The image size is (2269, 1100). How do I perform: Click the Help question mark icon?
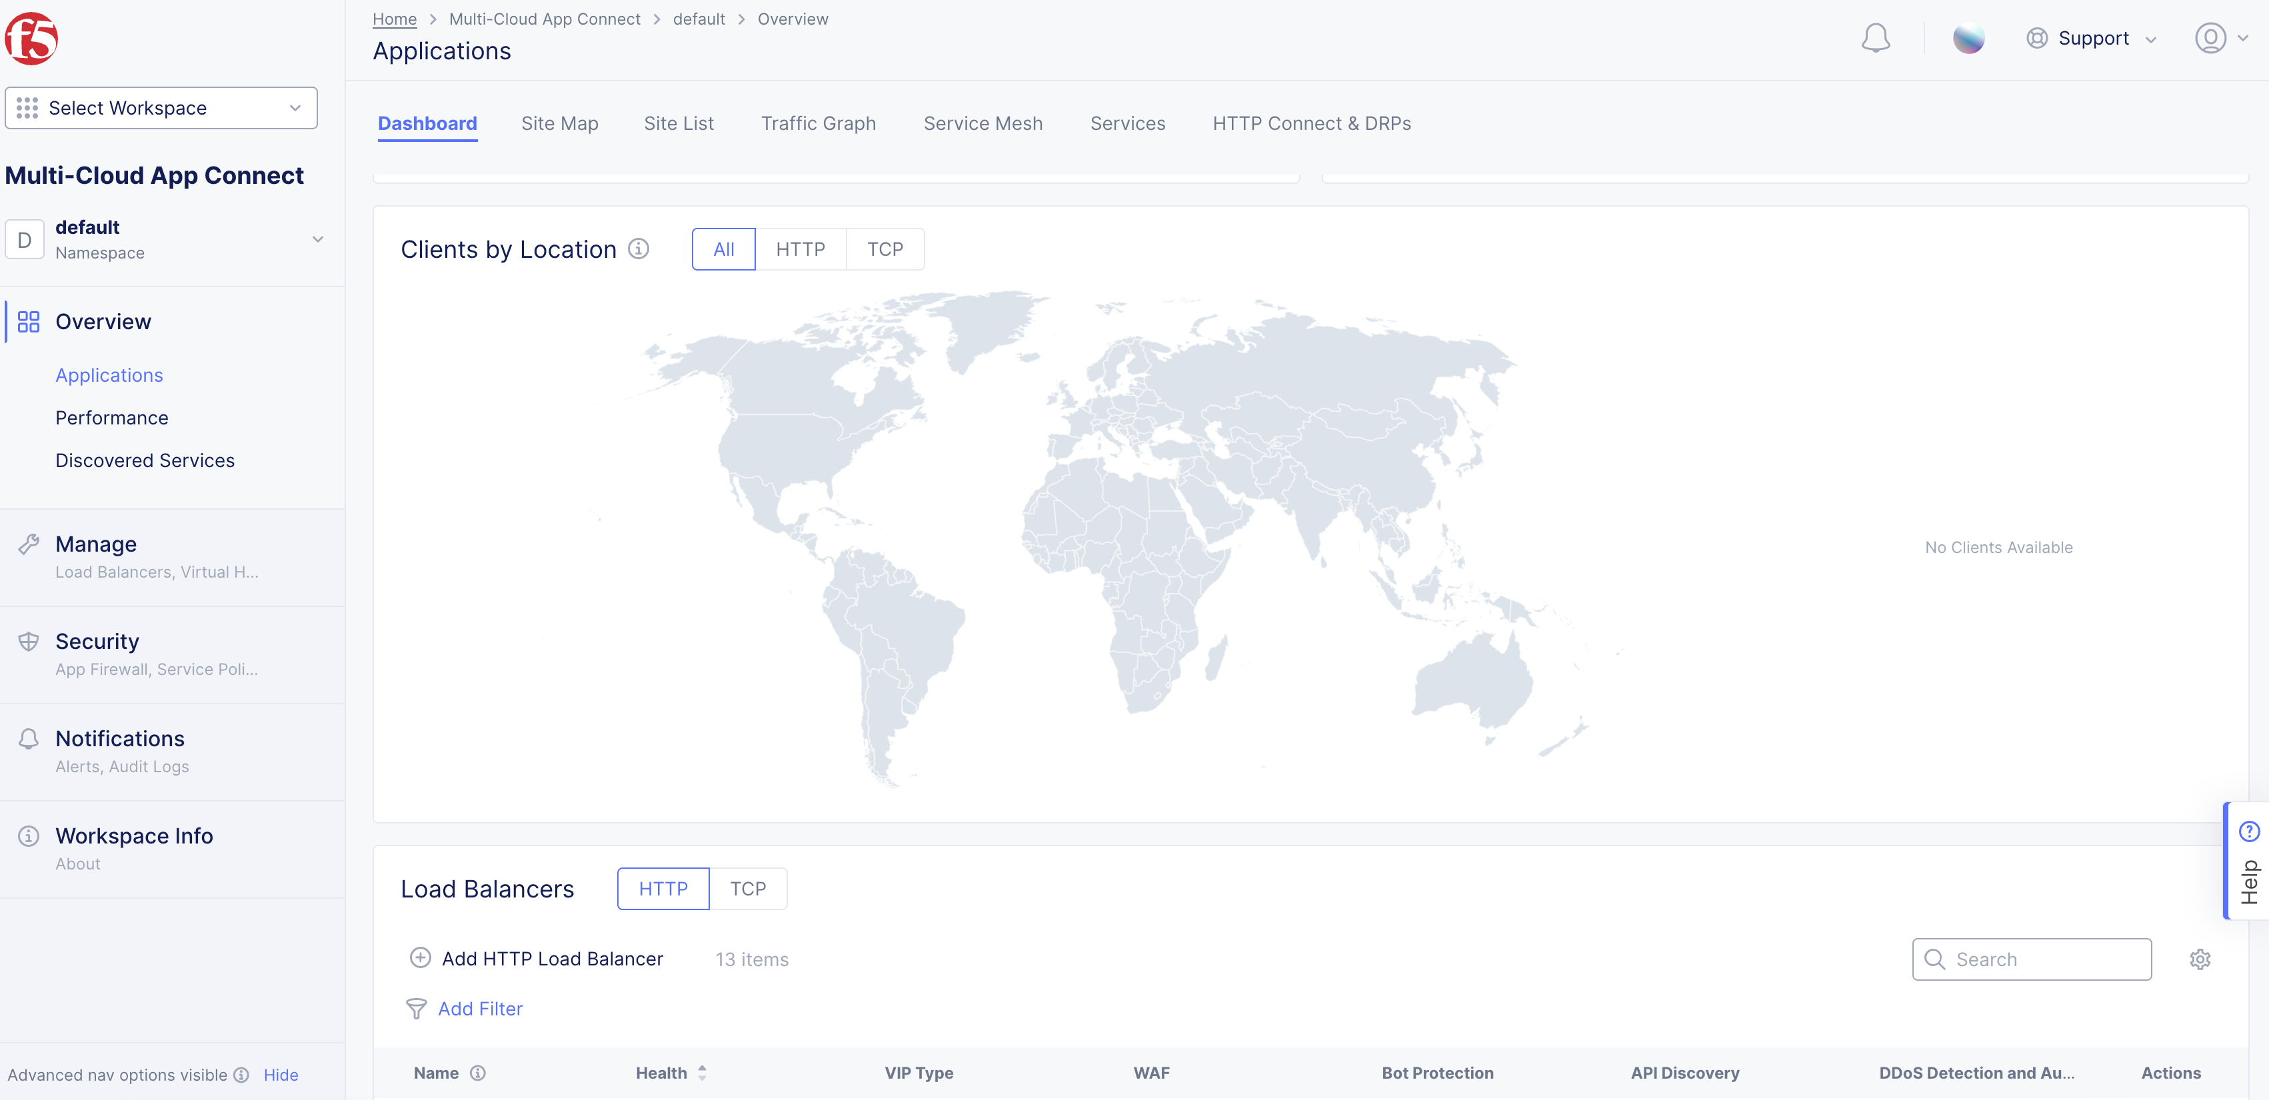click(x=2249, y=831)
